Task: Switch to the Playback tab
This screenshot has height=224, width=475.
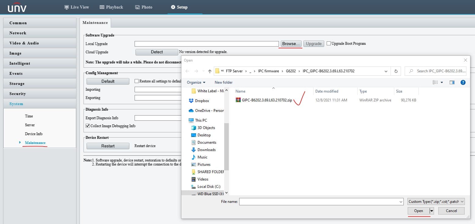Action: tap(111, 7)
